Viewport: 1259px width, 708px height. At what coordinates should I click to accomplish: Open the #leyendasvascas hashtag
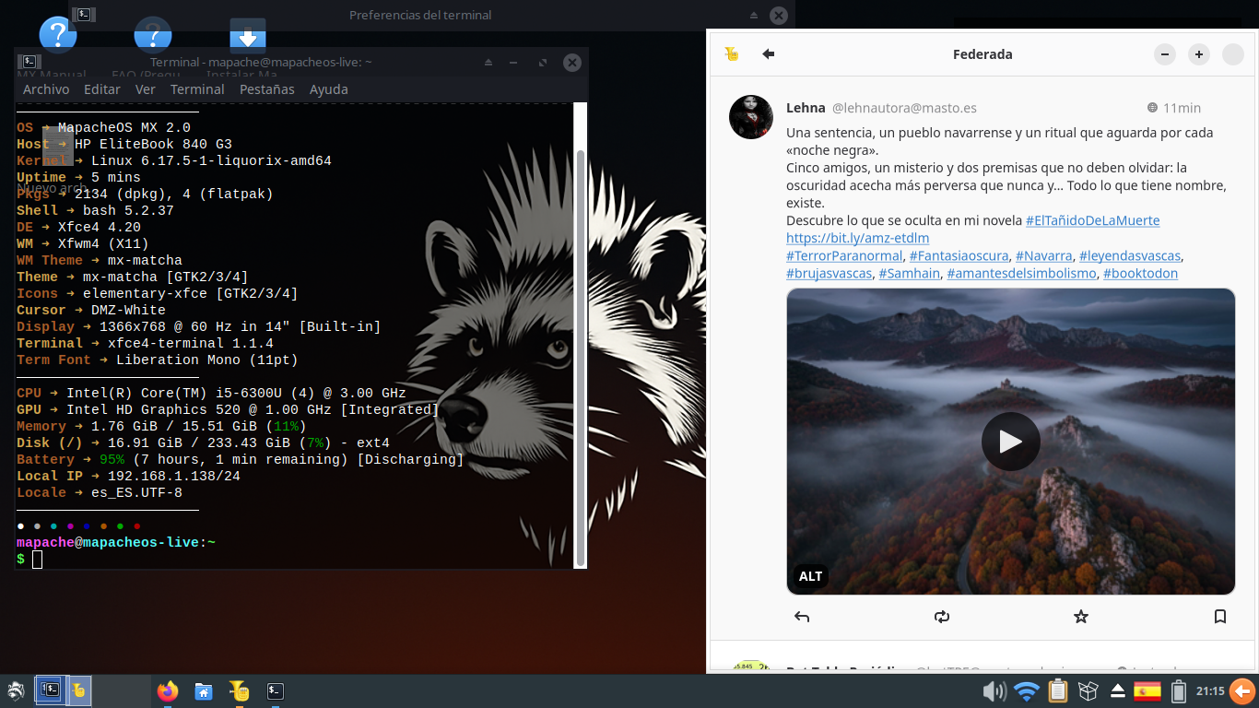point(1130,255)
